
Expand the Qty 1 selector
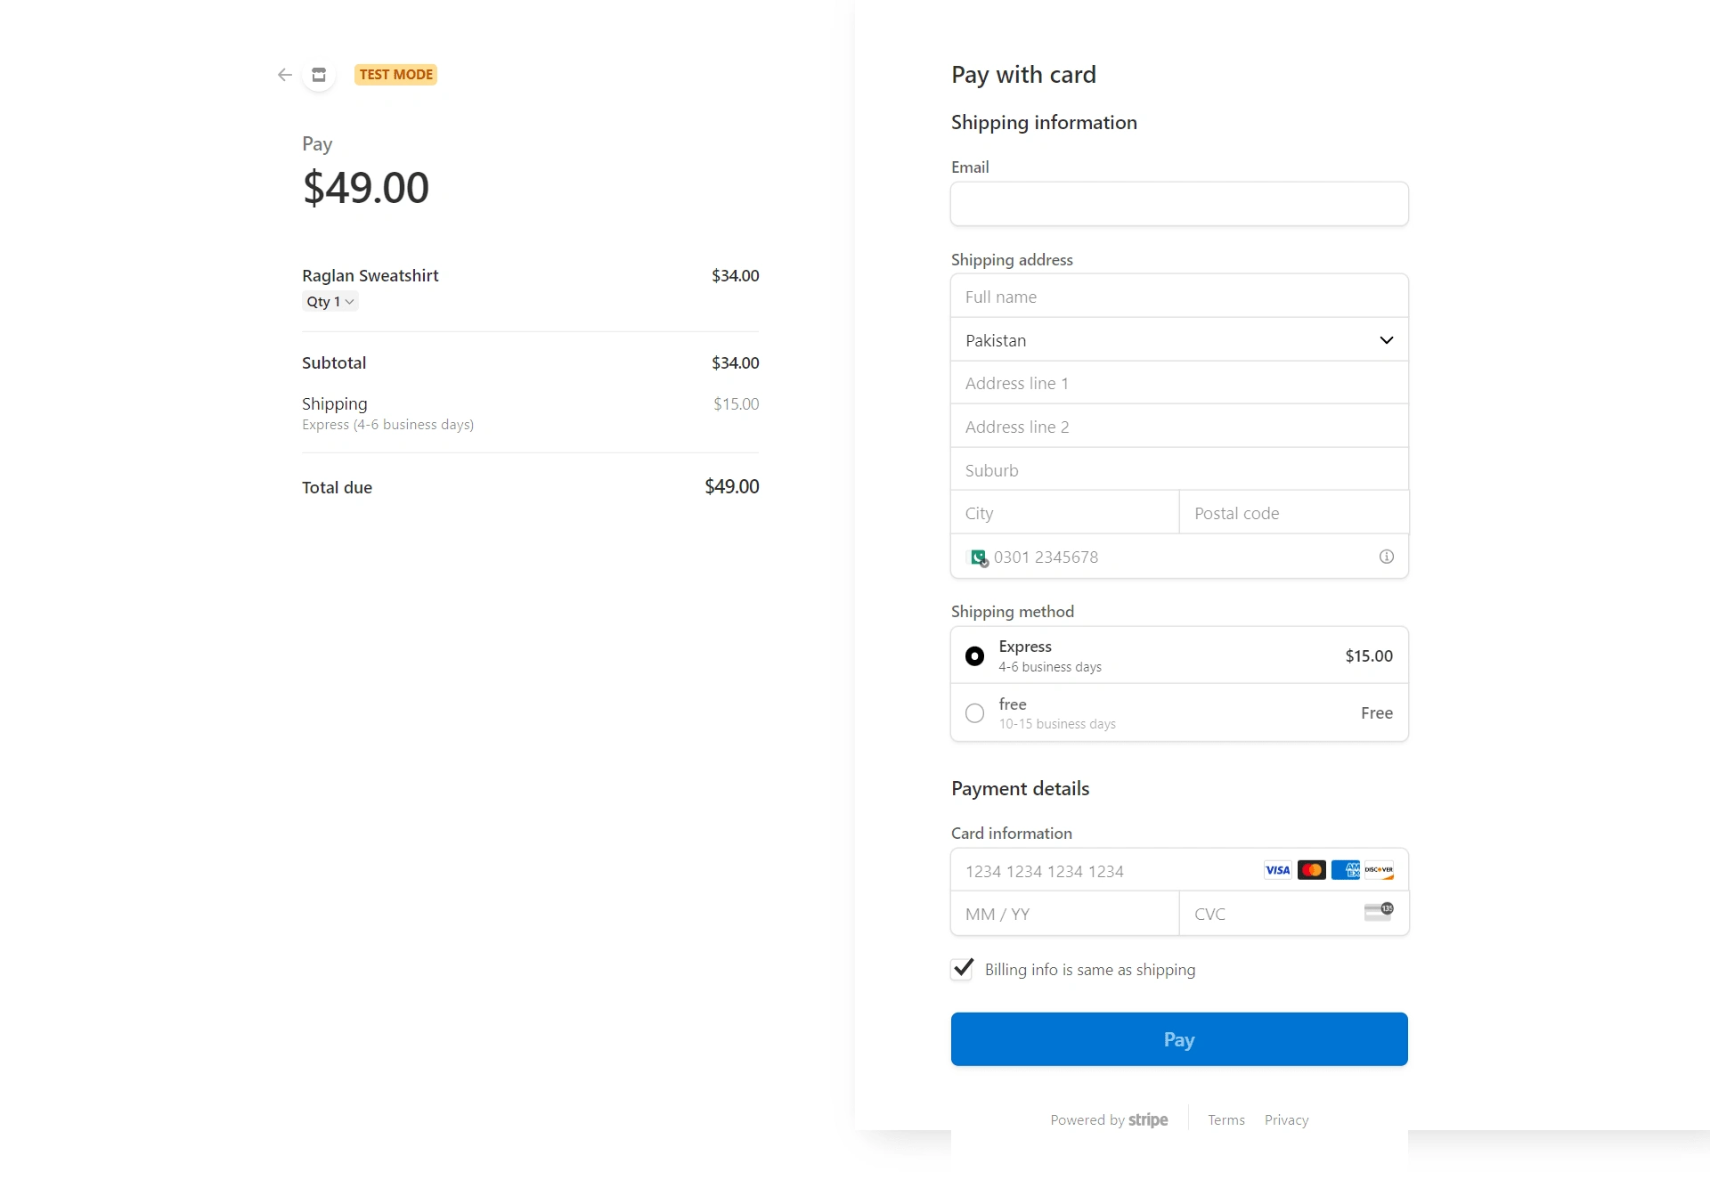pyautogui.click(x=330, y=302)
